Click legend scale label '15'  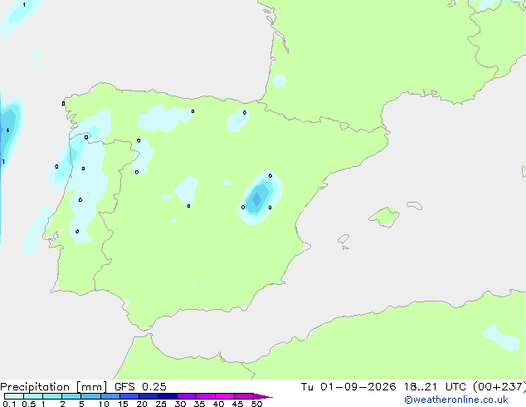click(x=123, y=404)
